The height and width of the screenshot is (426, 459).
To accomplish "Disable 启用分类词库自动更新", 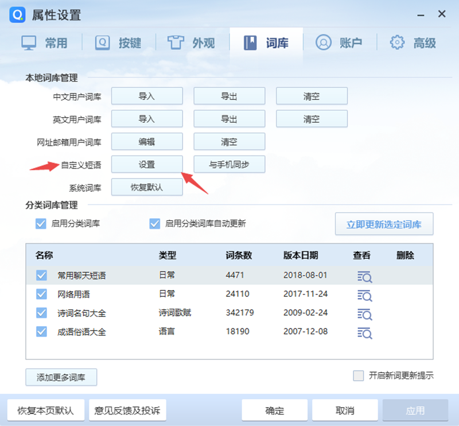I will (154, 224).
